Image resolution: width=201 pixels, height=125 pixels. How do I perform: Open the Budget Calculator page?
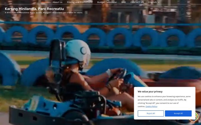107,2
